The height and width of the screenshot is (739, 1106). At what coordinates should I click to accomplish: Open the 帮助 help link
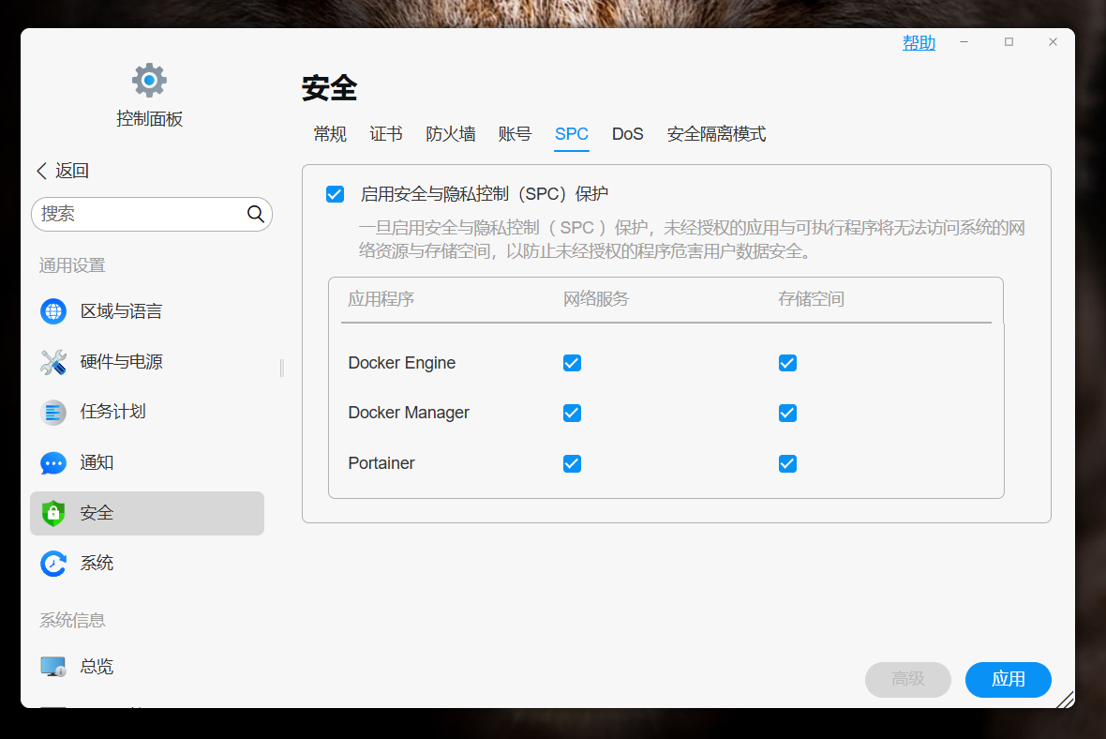point(919,43)
